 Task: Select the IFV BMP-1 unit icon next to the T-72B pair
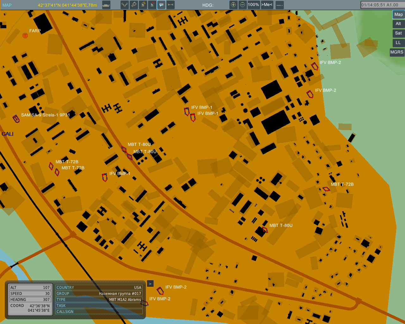(x=105, y=177)
